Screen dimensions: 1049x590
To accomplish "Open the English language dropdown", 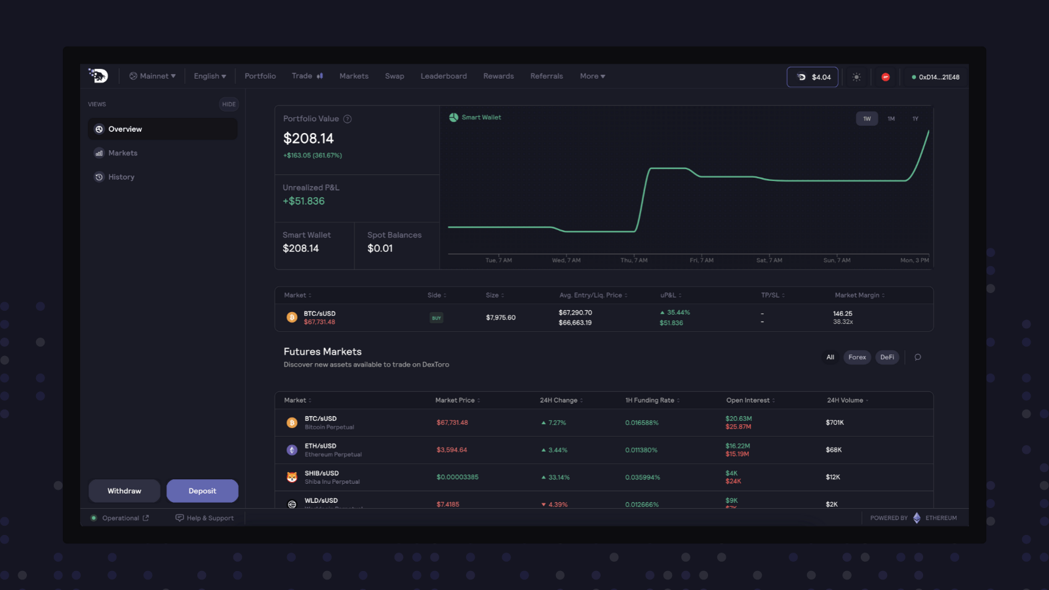I will click(x=210, y=76).
